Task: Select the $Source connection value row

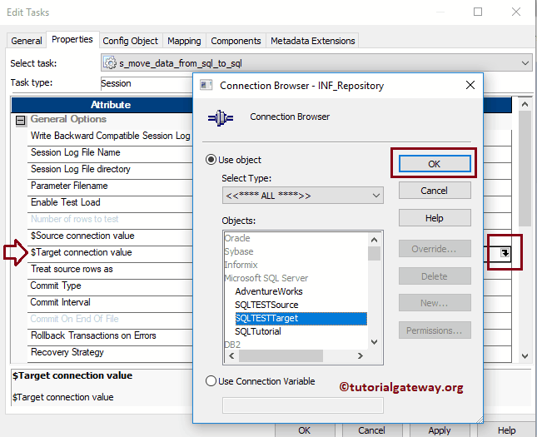Action: coord(110,236)
